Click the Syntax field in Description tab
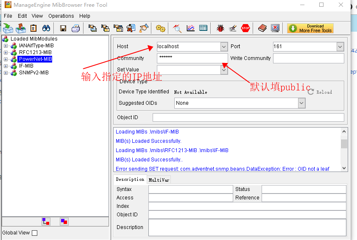This screenshot has width=357, height=240. coord(190,189)
